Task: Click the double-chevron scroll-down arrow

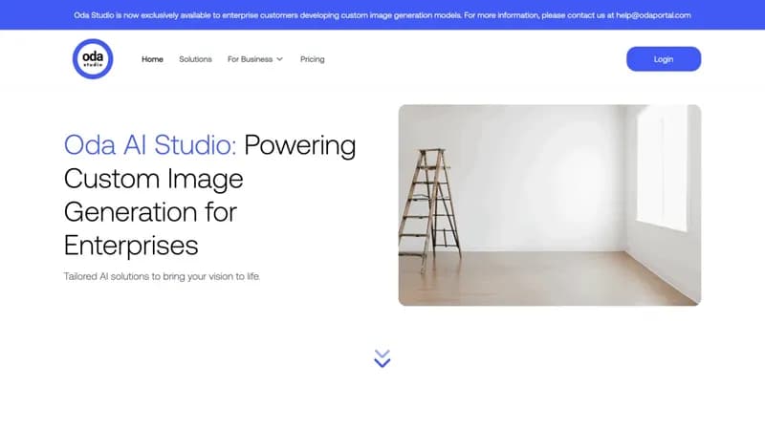Action: [x=382, y=358]
